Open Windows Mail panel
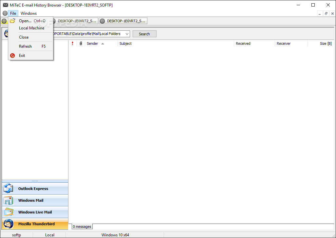Image resolution: width=336 pixels, height=238 pixels. 35,200
